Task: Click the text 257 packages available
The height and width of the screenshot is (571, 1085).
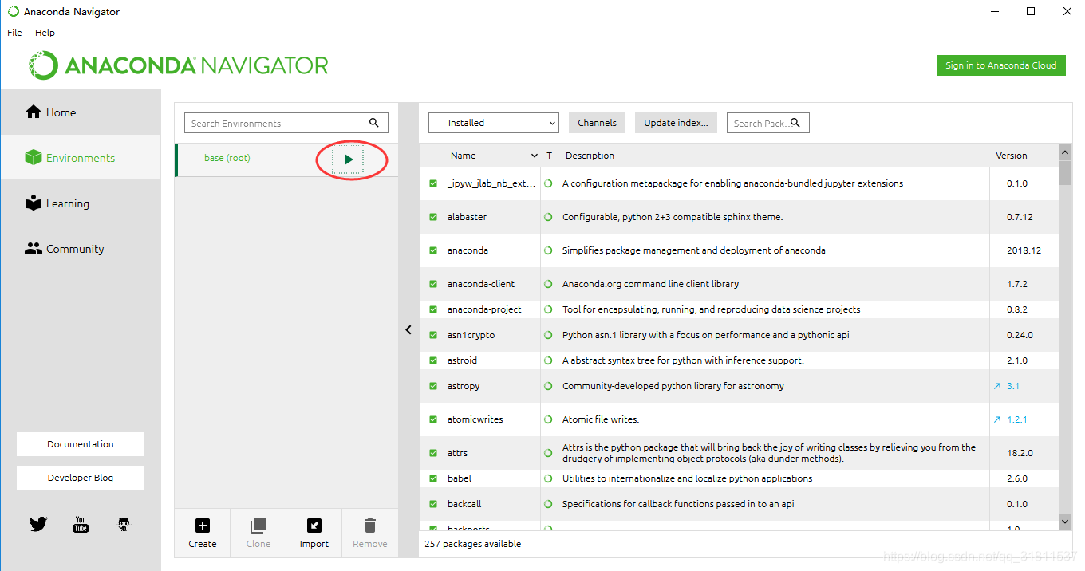Action: 473,544
